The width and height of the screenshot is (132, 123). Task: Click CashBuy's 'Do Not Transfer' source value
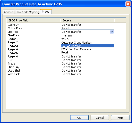(x=71, y=25)
